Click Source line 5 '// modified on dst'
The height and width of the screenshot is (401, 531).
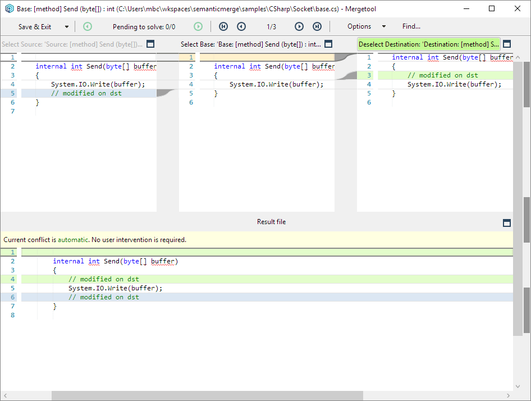coord(86,94)
